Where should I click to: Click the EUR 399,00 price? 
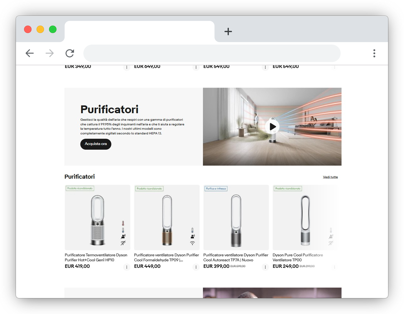click(x=216, y=266)
